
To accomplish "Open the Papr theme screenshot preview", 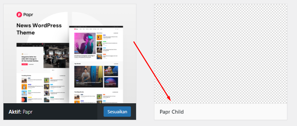I will pyautogui.click(x=70, y=54).
